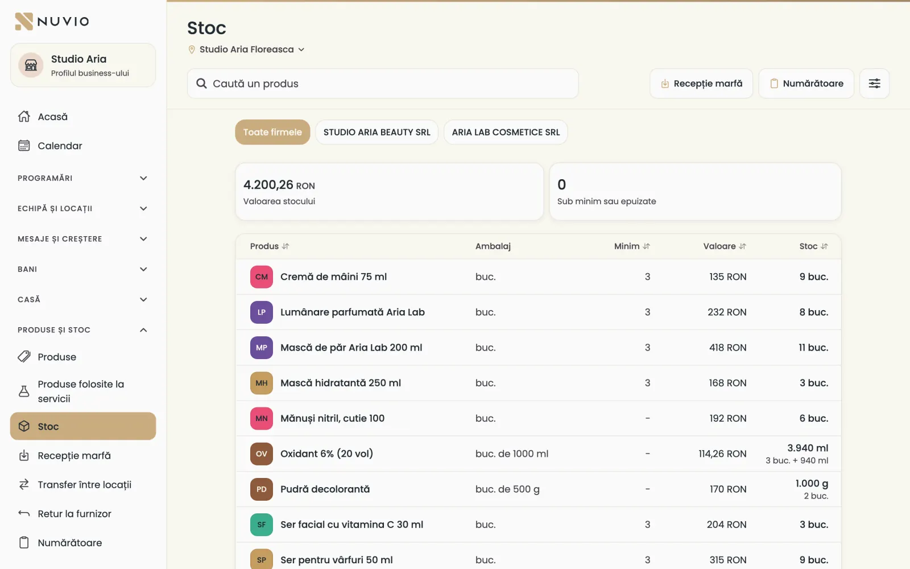
Task: Collapse the Produse și stoc section
Action: tap(83, 330)
